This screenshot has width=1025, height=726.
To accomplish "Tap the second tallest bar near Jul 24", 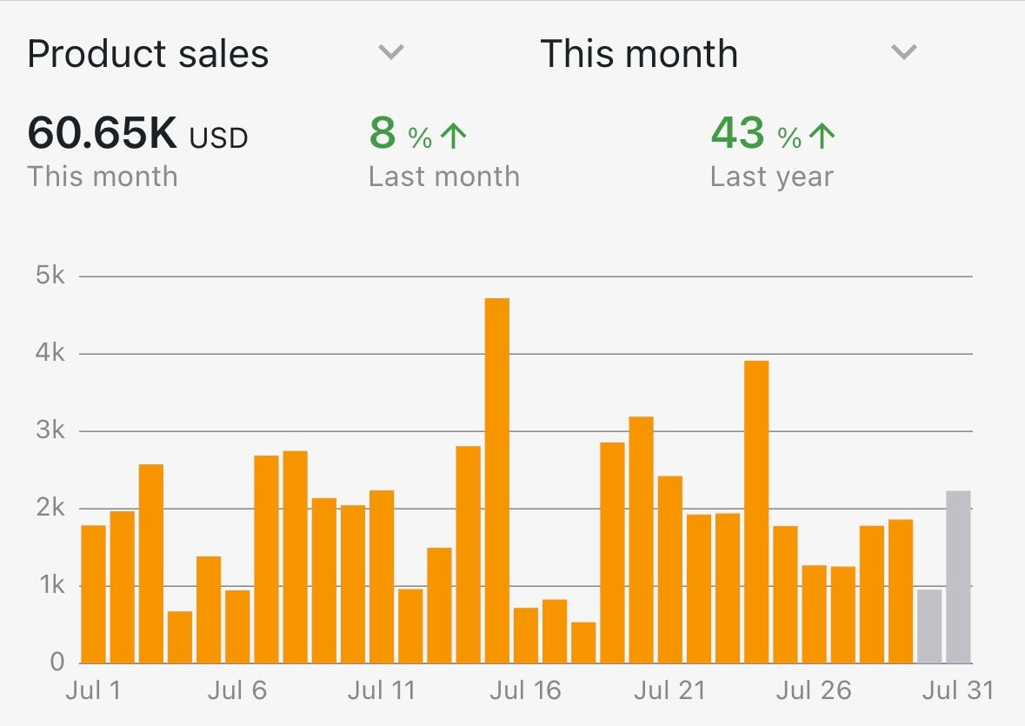I will click(x=756, y=511).
